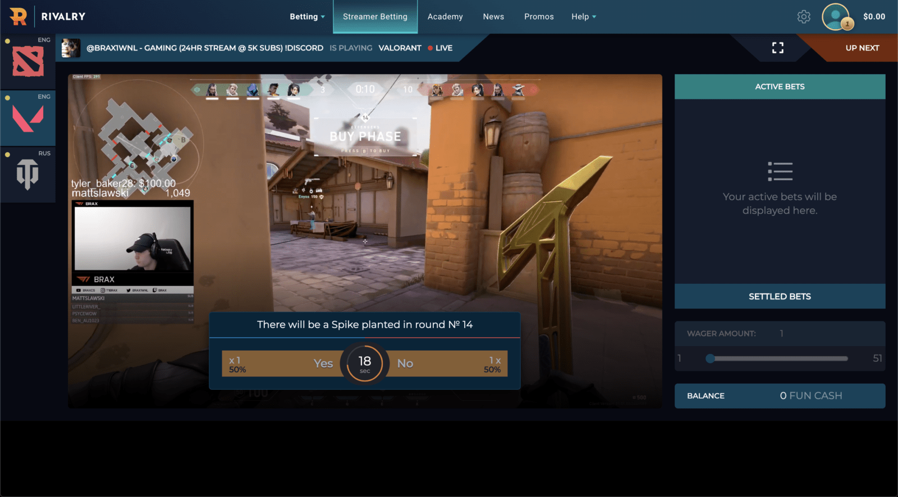Select the Valorant stream icon in sidebar

28,118
